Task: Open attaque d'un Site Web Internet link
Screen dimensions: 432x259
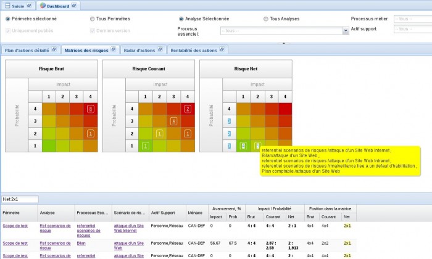Action: coord(128,228)
